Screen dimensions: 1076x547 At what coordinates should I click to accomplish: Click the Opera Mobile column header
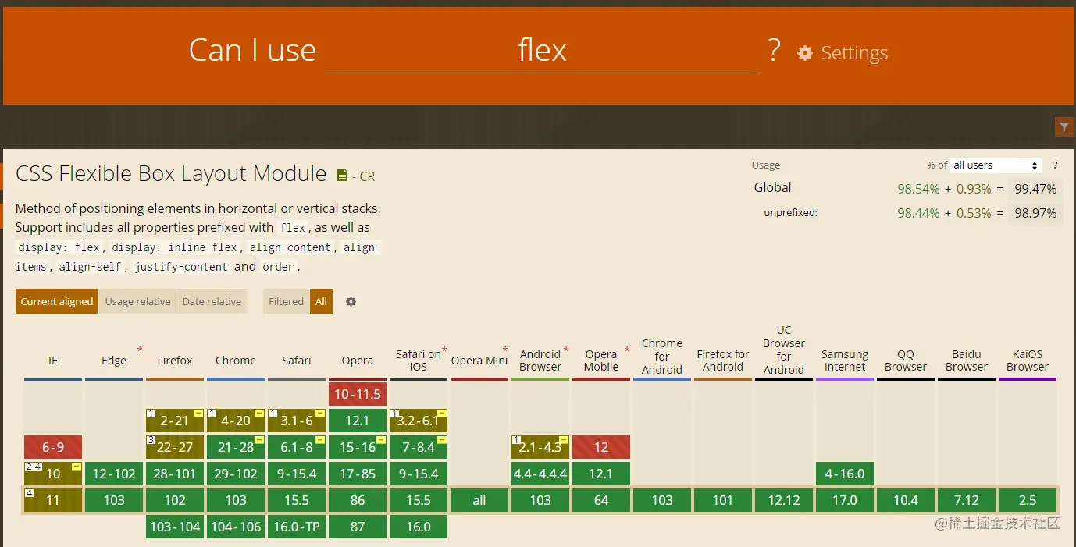click(x=601, y=361)
